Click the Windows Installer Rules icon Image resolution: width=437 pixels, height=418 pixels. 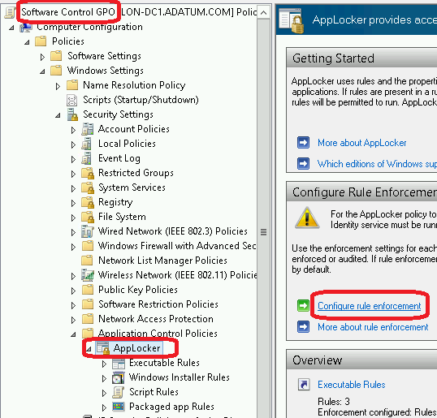click(x=119, y=377)
